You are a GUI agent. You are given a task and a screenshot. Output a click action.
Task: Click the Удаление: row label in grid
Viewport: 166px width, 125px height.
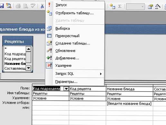pyautogui.click(x=21, y=98)
